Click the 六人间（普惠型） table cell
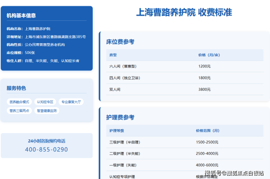The width and height of the screenshot is (270, 179). click(123, 66)
